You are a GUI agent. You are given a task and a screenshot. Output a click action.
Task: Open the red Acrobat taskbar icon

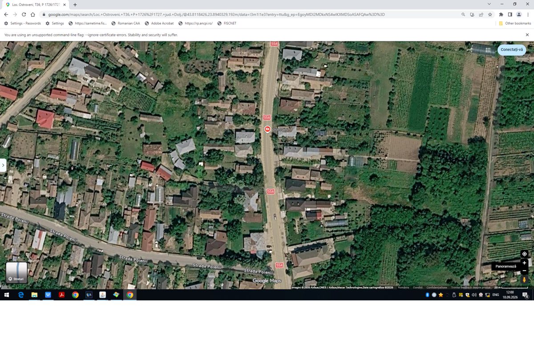click(x=62, y=295)
